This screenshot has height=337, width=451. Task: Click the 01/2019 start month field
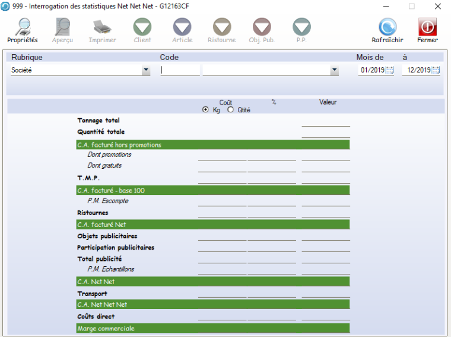click(x=372, y=70)
